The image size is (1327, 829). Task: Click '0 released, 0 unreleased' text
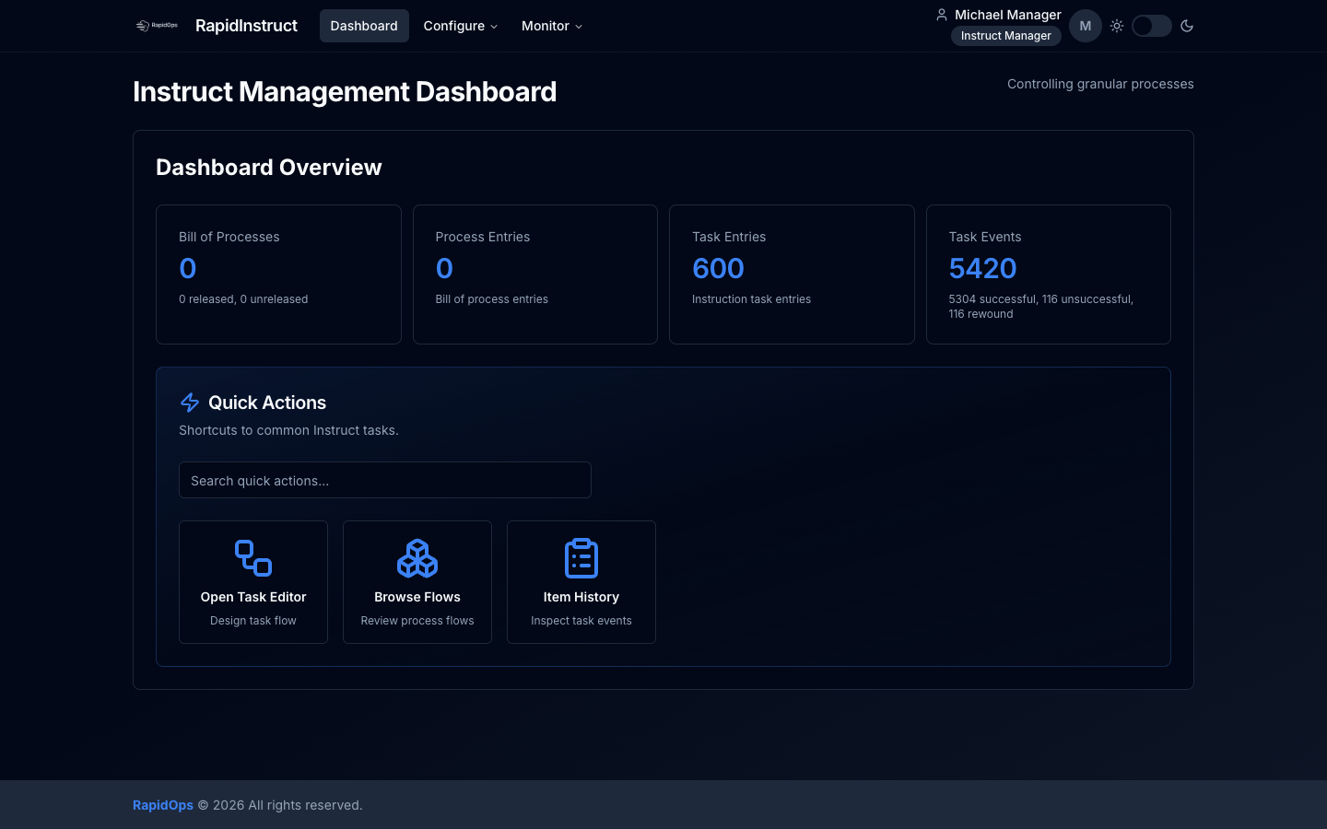(x=243, y=299)
